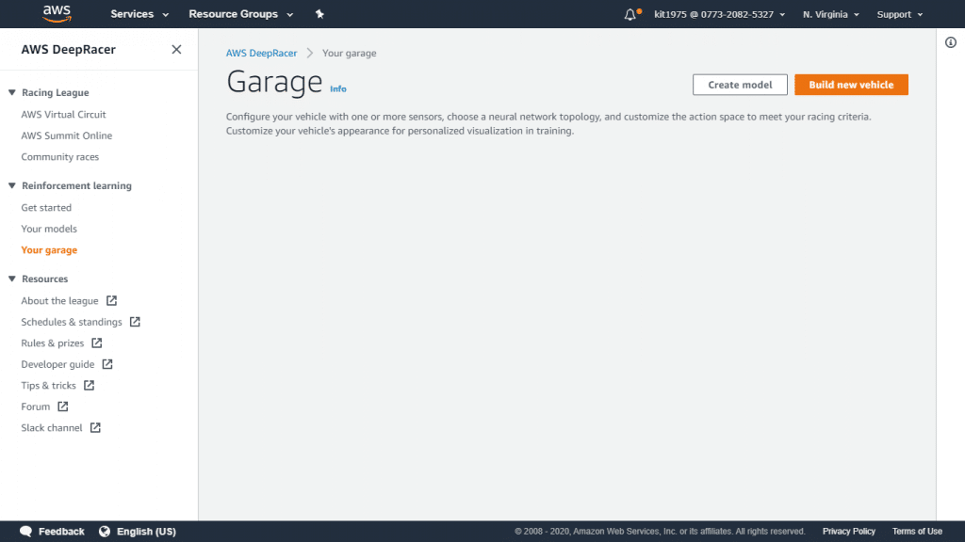The width and height of the screenshot is (965, 542).
Task: Click the AWS logo home icon
Action: 57,13
